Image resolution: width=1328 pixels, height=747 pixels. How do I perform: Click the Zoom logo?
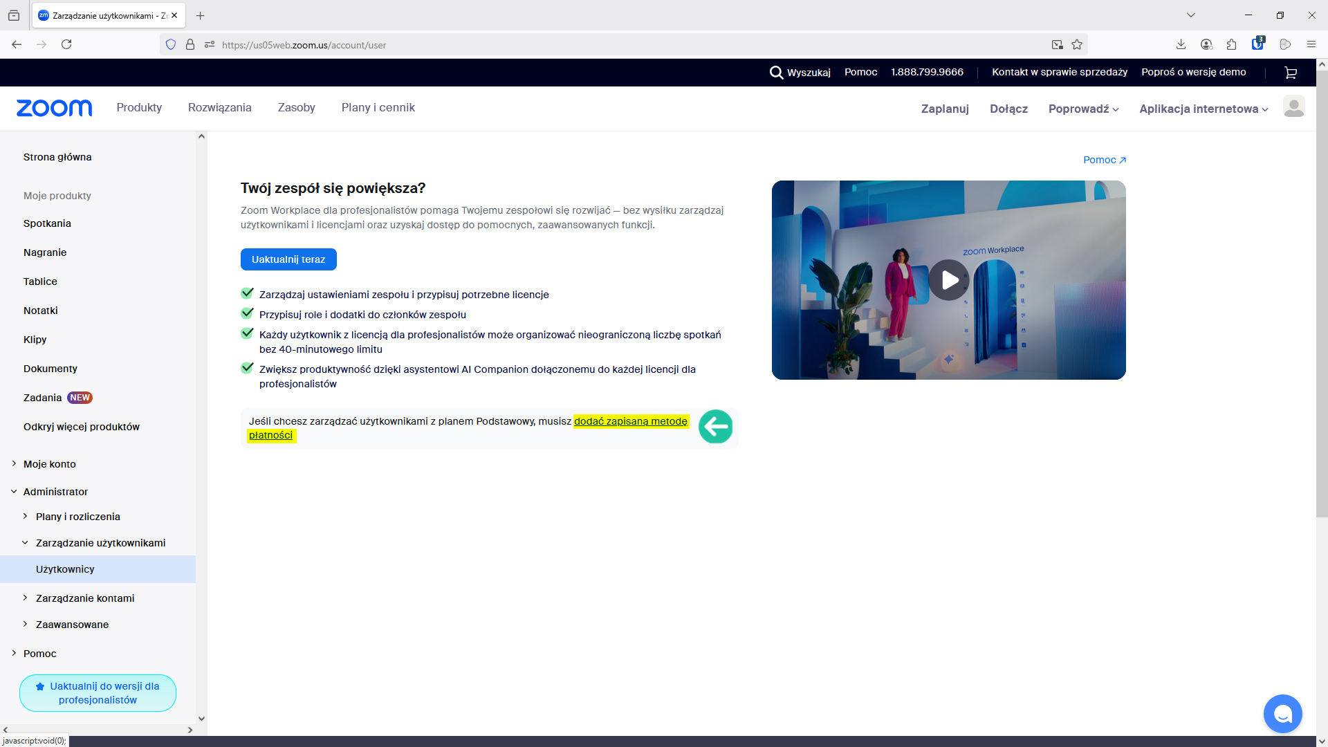54,108
